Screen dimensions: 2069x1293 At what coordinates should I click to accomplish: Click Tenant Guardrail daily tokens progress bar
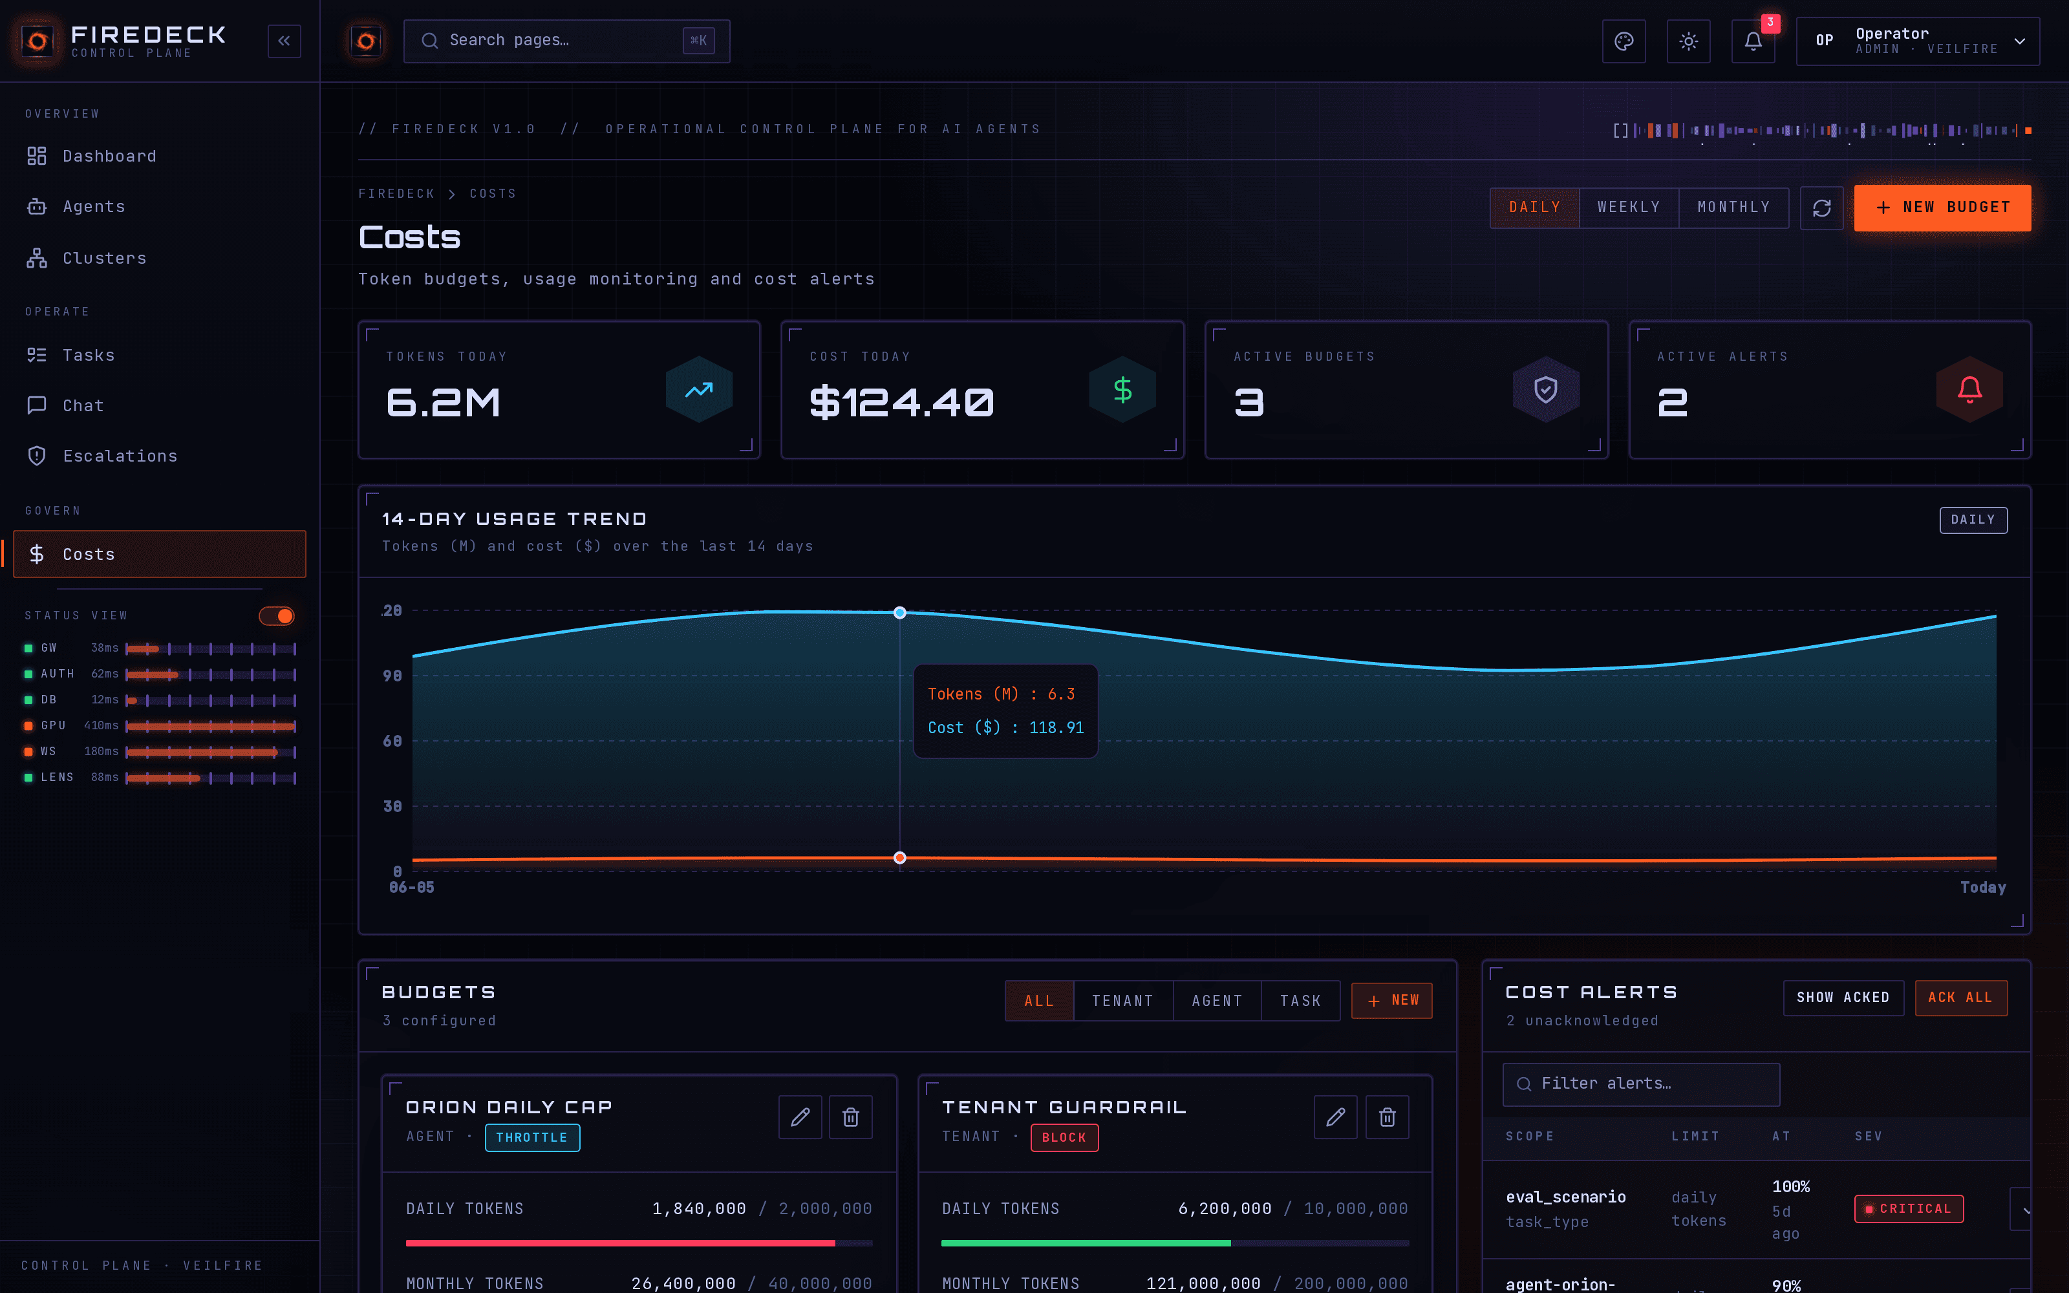[1175, 1243]
